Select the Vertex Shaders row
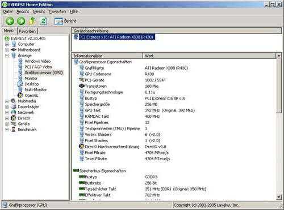 (174, 135)
